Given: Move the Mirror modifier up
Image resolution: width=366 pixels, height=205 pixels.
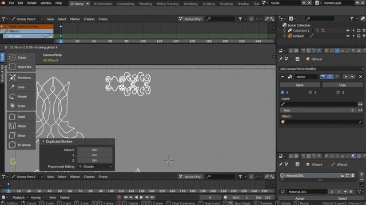Looking at the screenshot, I should coord(346,77).
